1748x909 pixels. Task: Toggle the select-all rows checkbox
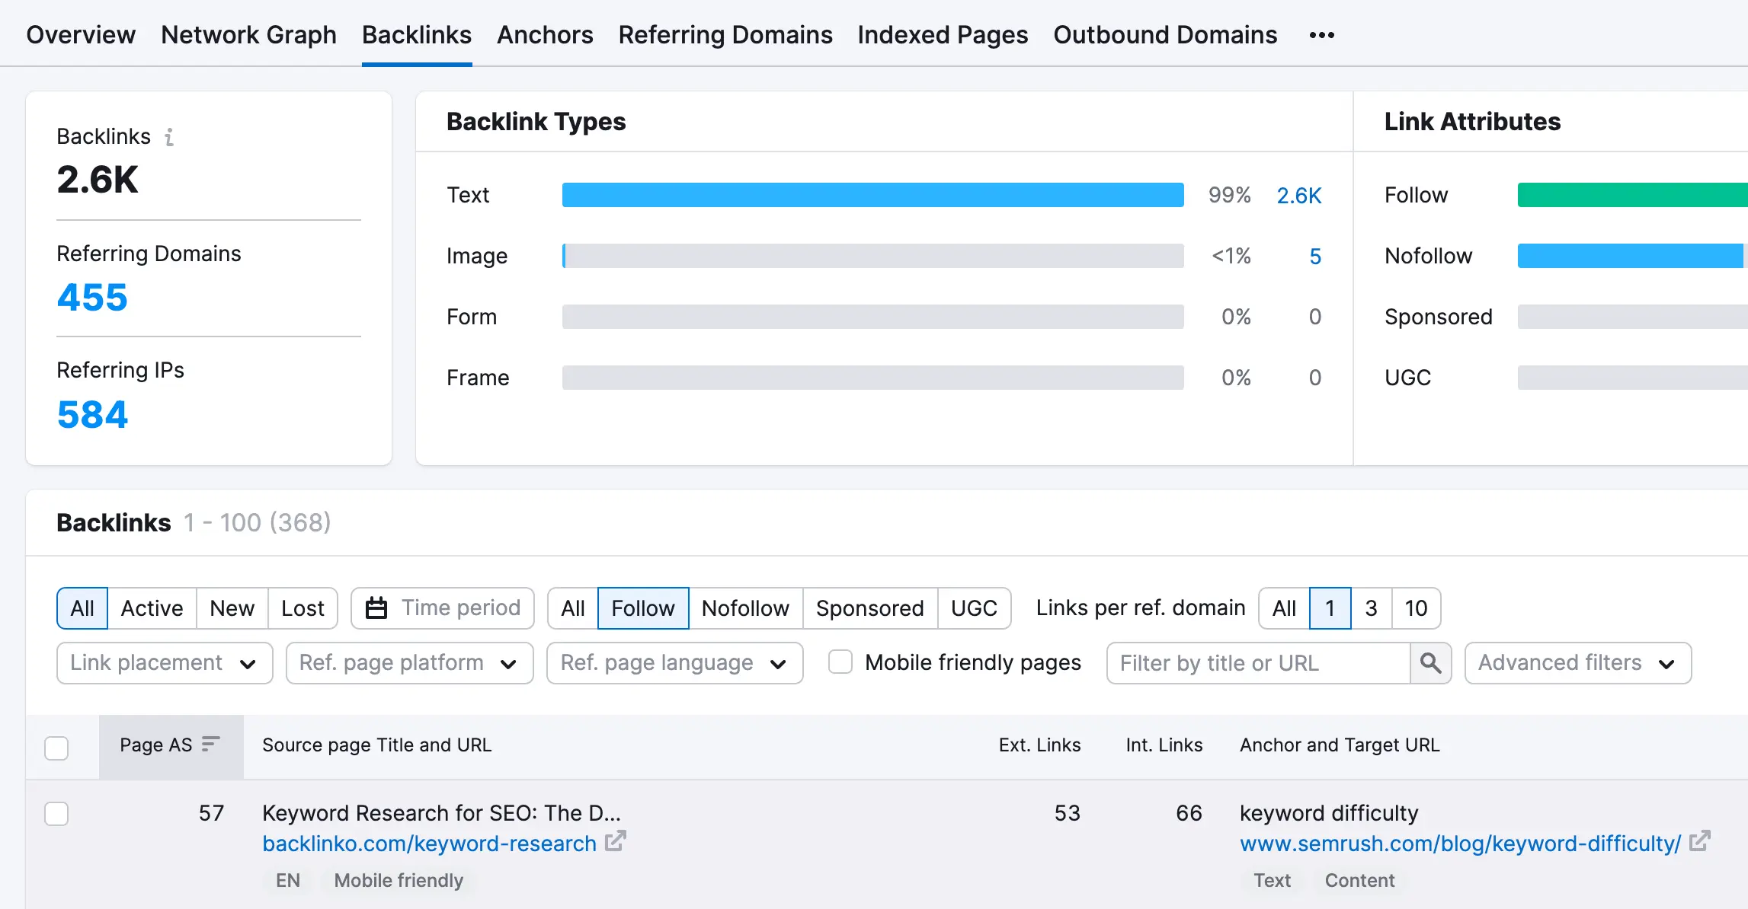tap(56, 748)
